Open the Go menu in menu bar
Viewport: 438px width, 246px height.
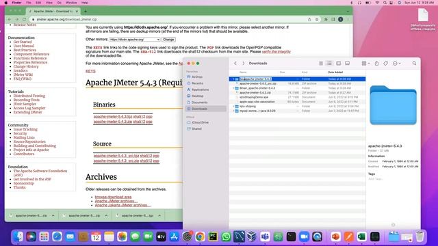coord(60,3)
